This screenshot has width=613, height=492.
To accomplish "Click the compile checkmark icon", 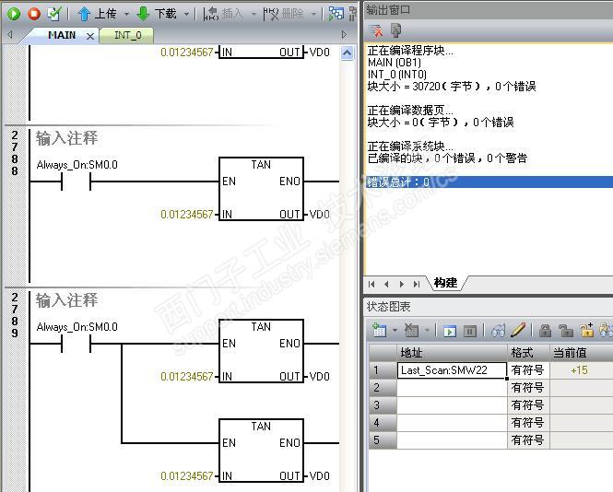I will click(x=53, y=14).
